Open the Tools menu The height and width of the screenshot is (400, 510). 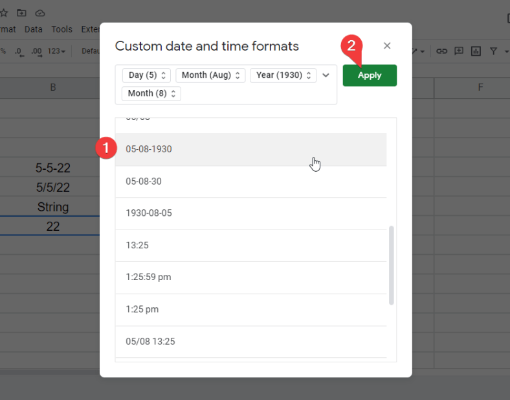61,29
